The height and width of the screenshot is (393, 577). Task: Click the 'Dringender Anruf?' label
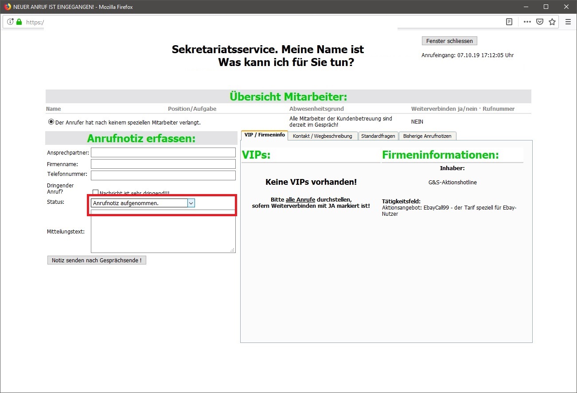click(x=61, y=189)
